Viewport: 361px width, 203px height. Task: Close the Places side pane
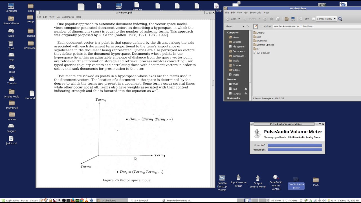coord(248,27)
